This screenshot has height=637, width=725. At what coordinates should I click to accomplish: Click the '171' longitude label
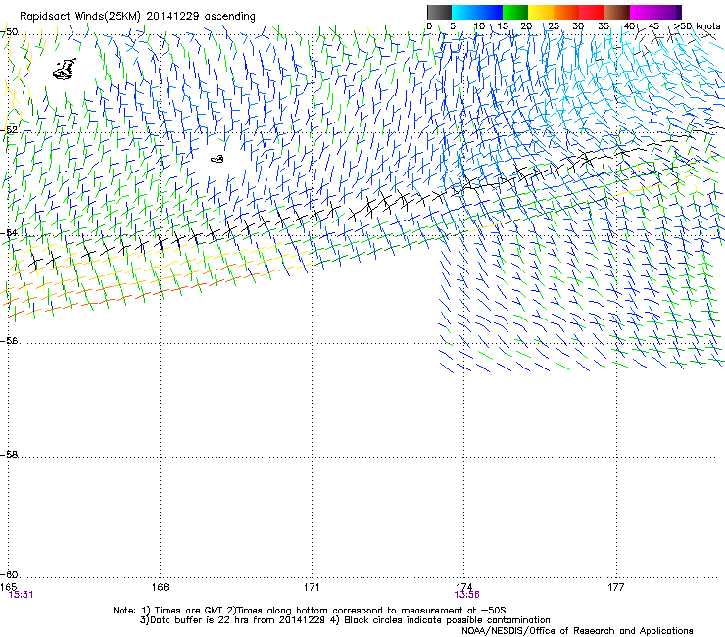(x=312, y=587)
